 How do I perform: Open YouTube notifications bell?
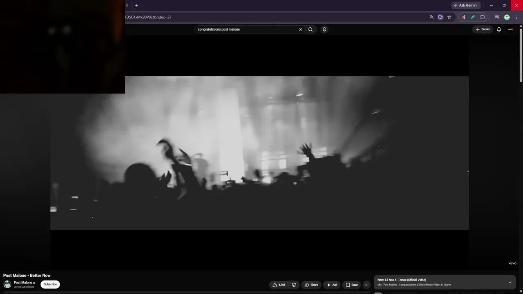coord(499,29)
